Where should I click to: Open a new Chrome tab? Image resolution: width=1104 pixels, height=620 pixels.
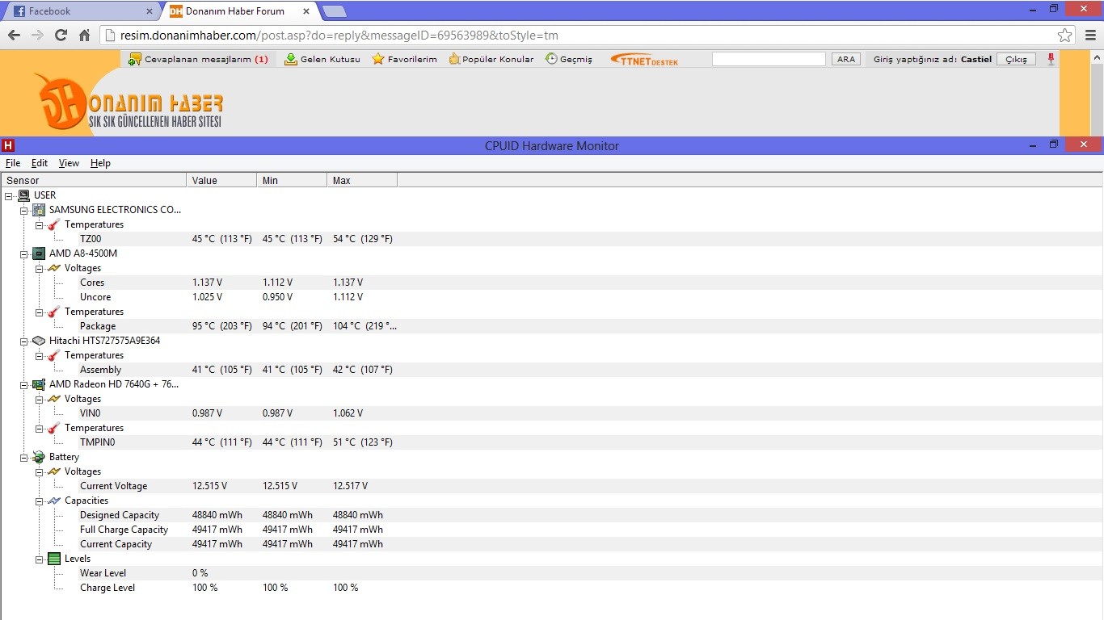(x=334, y=11)
